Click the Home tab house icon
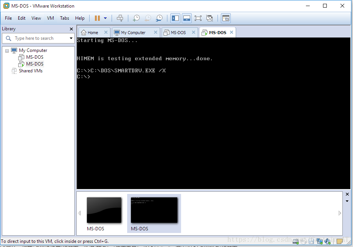353x247 pixels. [84, 33]
